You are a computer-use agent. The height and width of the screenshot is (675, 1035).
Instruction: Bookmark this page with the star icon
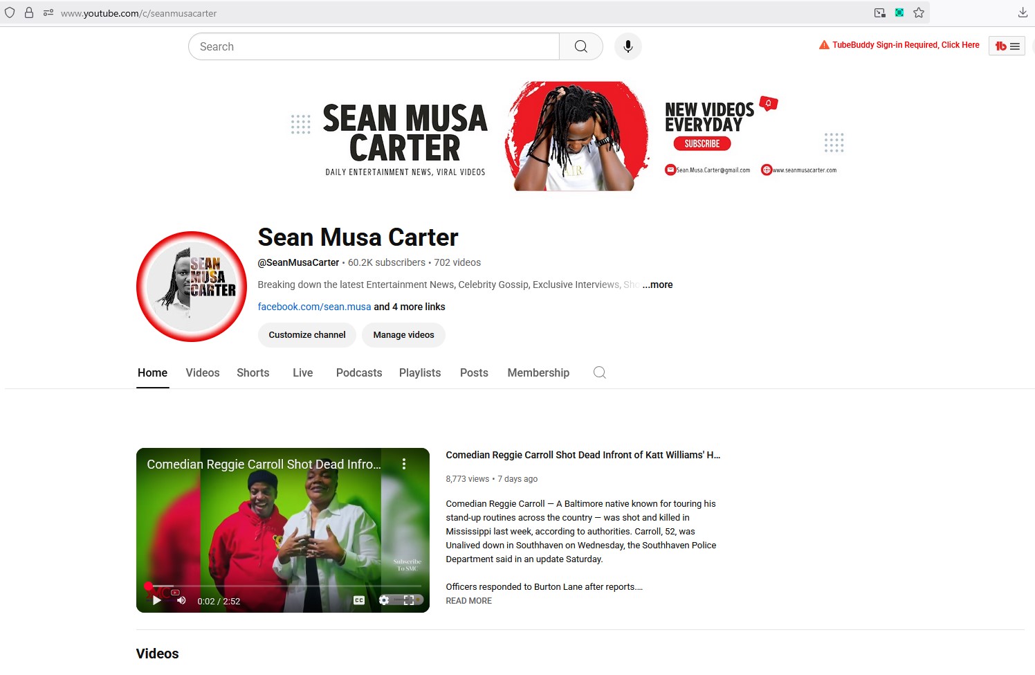(919, 12)
